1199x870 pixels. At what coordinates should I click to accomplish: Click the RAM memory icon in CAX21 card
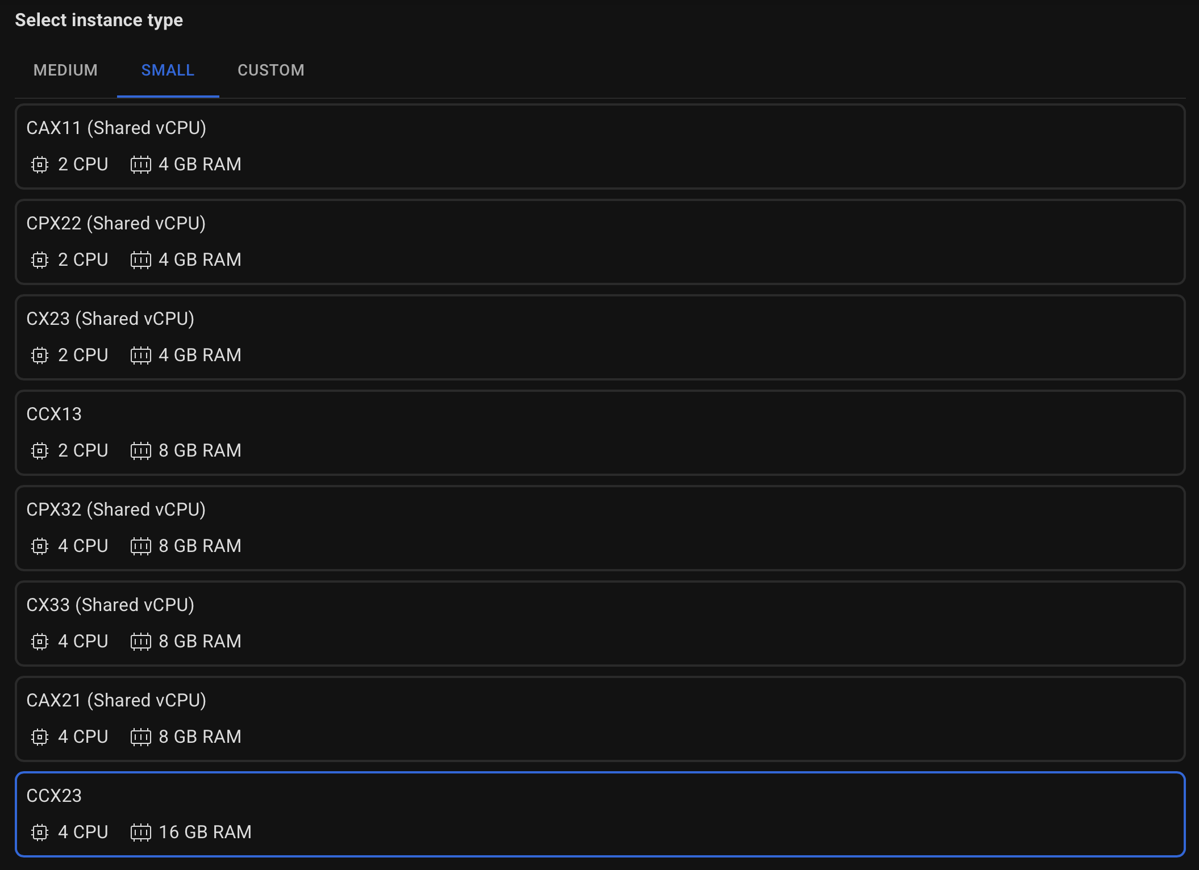point(141,737)
